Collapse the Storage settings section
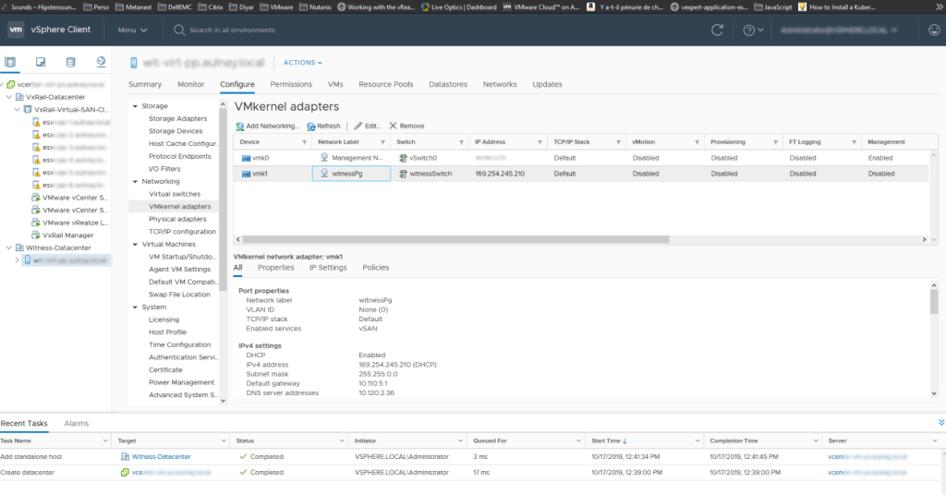This screenshot has width=946, height=495. pos(135,106)
